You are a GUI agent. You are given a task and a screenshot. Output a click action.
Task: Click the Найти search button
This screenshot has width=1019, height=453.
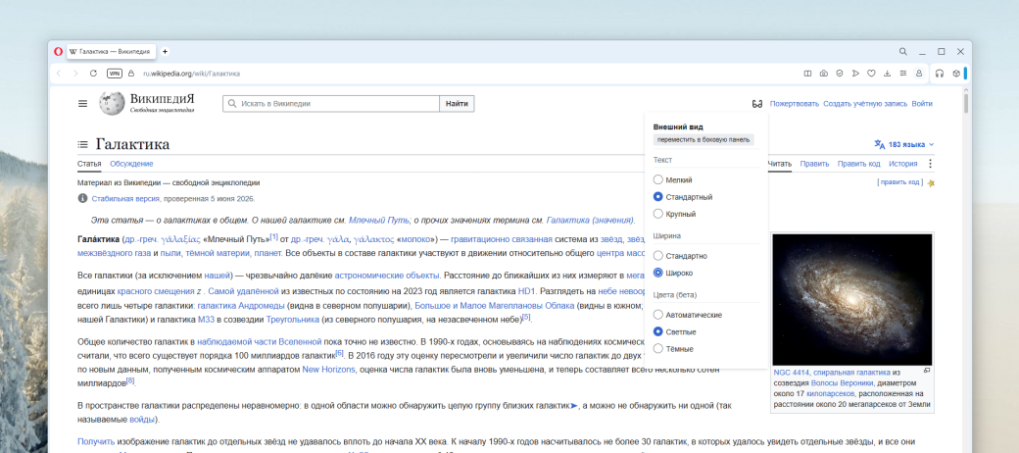pos(457,104)
